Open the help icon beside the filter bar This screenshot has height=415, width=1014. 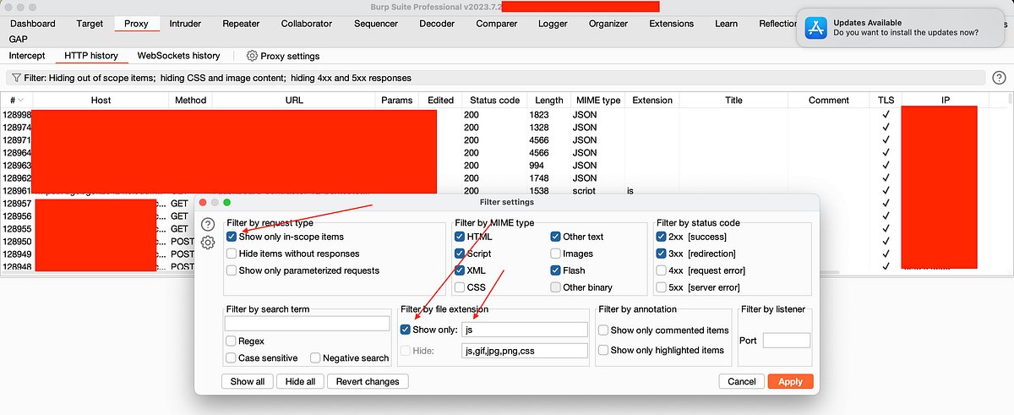pyautogui.click(x=999, y=78)
